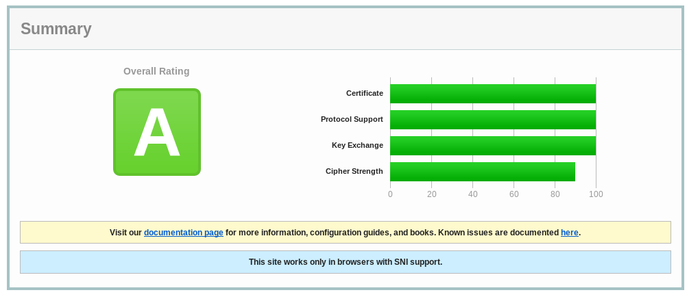Click the Summary heading
Image resolution: width=700 pixels, height=299 pixels.
click(56, 29)
